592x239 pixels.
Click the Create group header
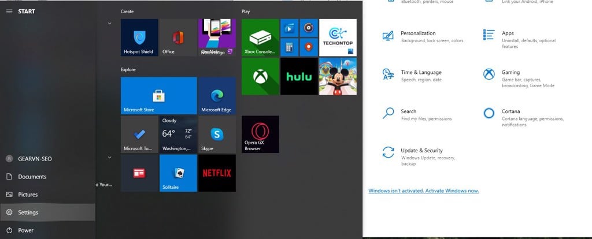[x=127, y=12]
